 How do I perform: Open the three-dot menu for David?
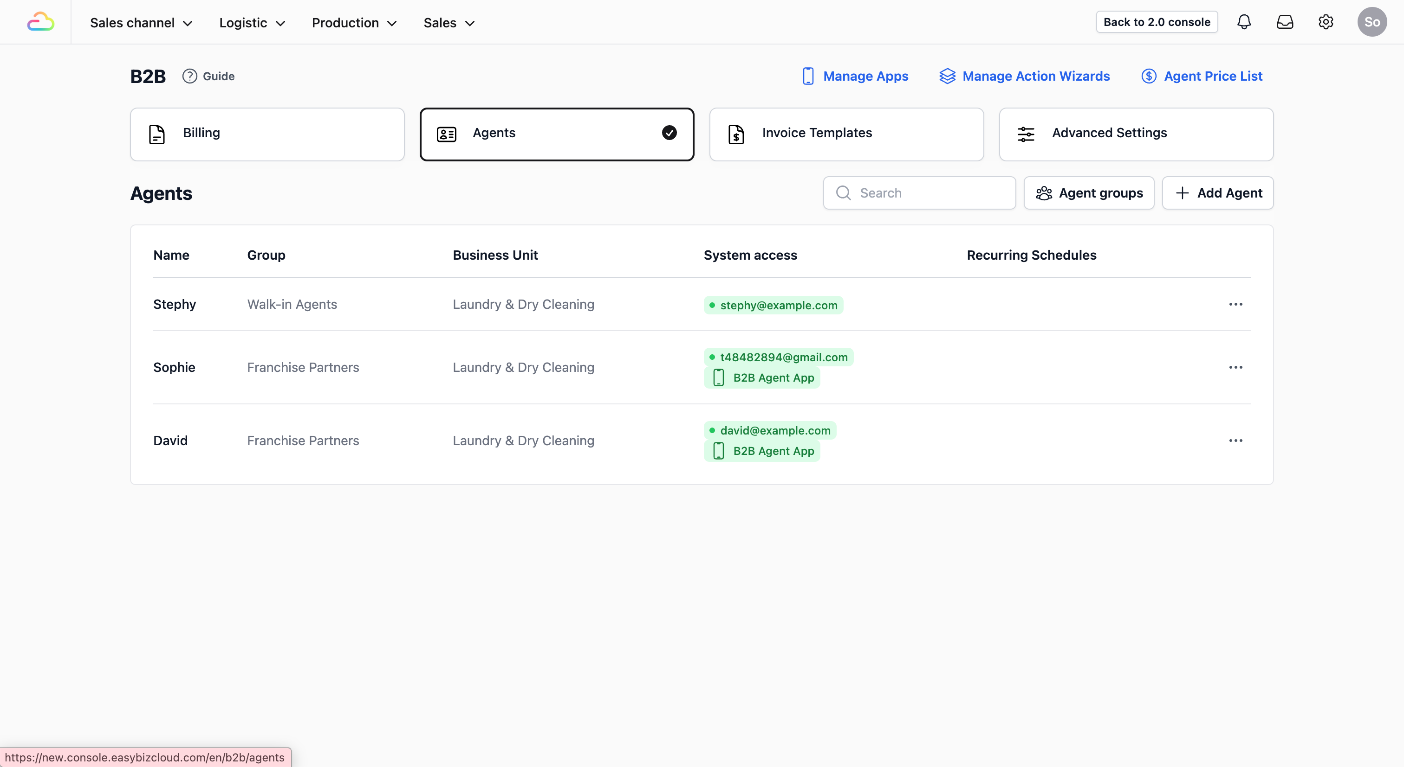point(1235,441)
